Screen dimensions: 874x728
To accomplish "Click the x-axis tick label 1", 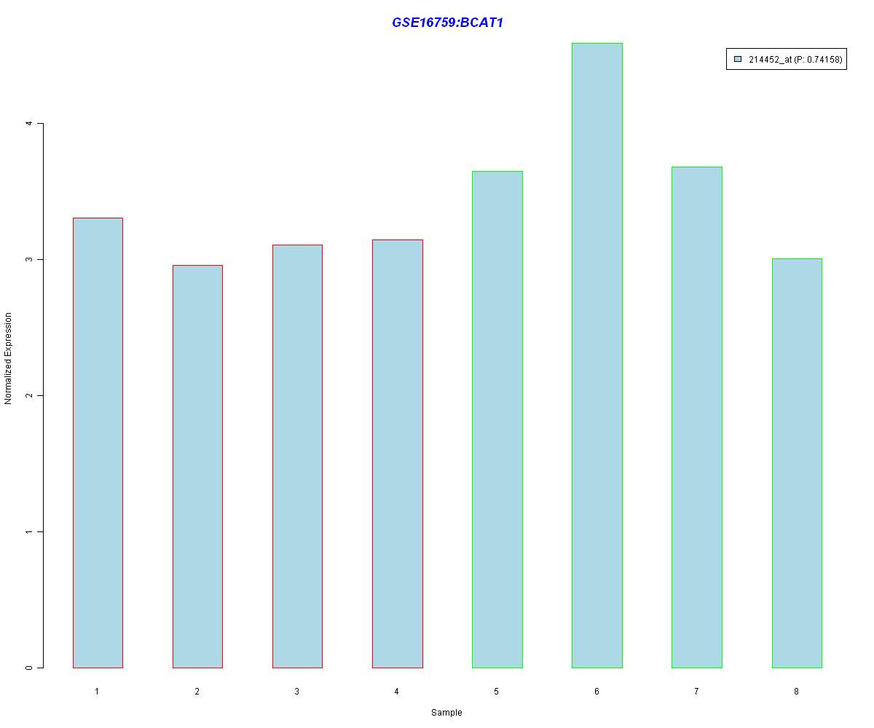I will pyautogui.click(x=97, y=691).
